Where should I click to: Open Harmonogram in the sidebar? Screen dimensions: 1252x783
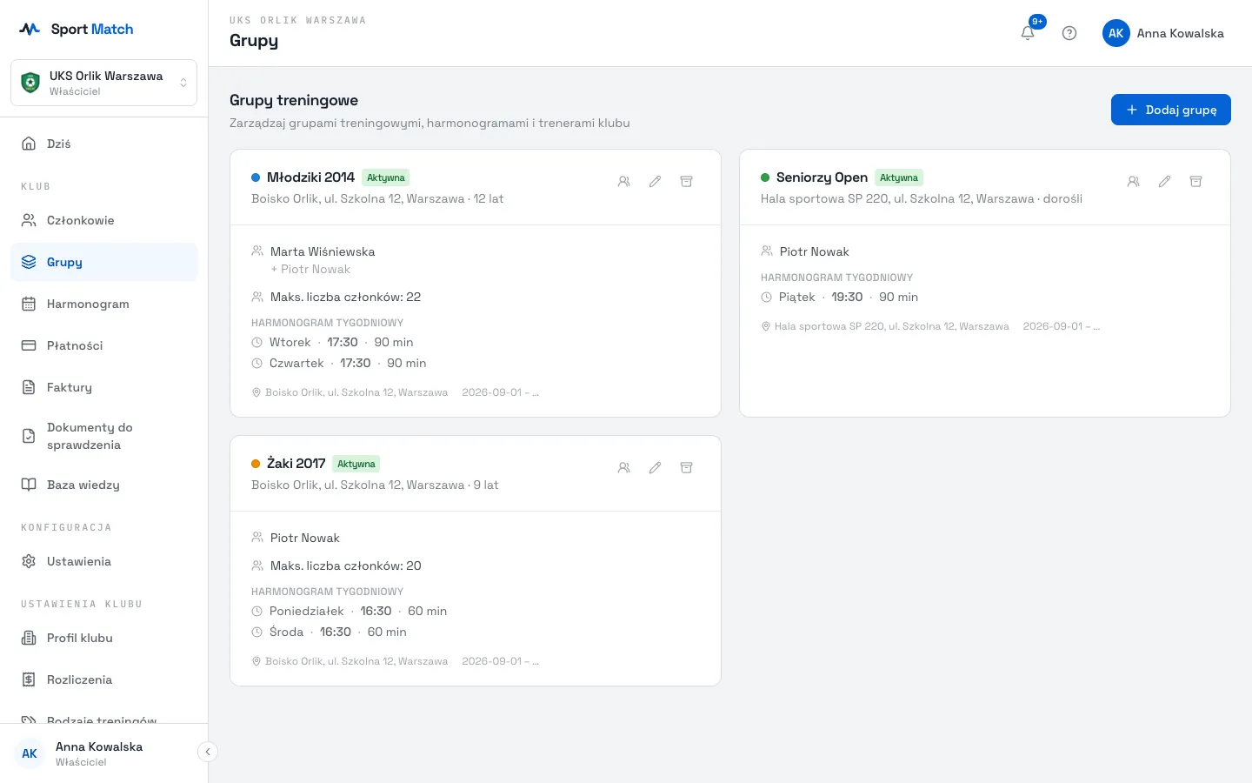pos(103,304)
